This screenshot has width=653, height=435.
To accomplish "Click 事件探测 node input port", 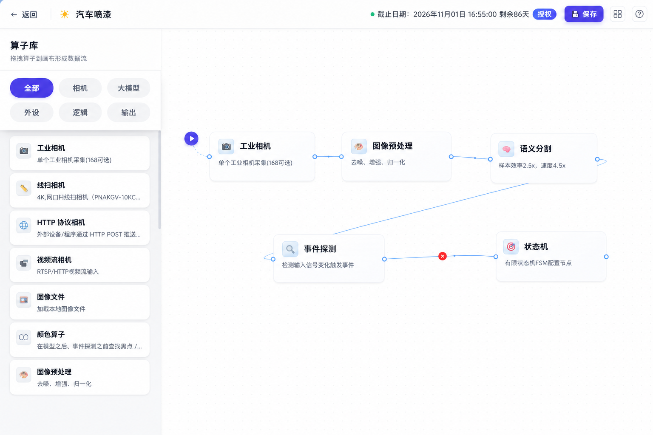I will 273,259.
